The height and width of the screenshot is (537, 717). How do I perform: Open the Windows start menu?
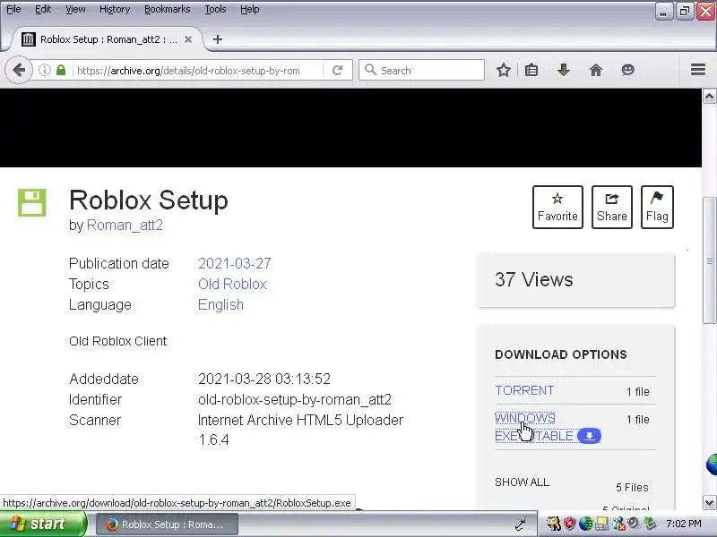click(x=43, y=524)
